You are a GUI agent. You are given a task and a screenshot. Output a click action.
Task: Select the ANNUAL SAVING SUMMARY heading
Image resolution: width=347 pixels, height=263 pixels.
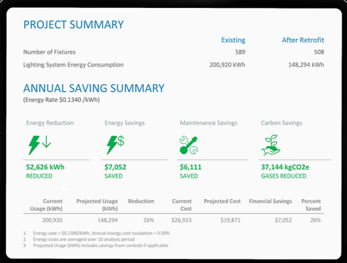coord(94,88)
